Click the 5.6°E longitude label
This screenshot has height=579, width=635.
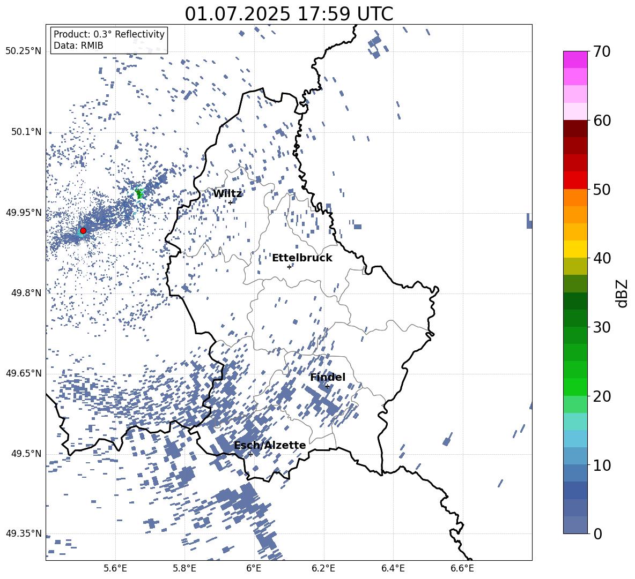click(x=115, y=568)
